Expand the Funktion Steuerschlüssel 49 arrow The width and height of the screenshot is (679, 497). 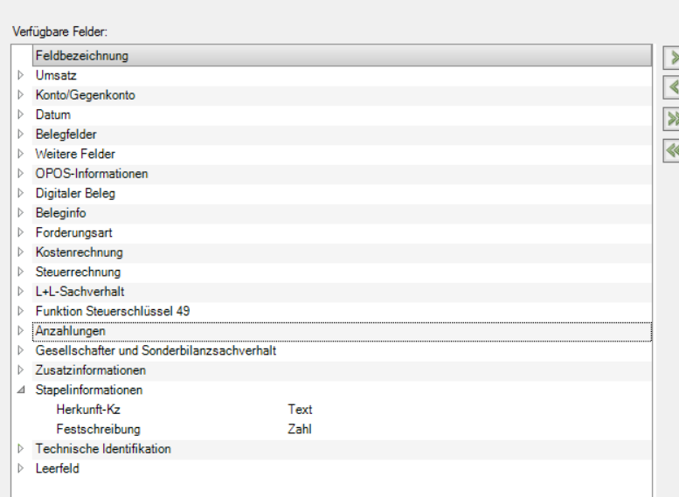click(20, 311)
